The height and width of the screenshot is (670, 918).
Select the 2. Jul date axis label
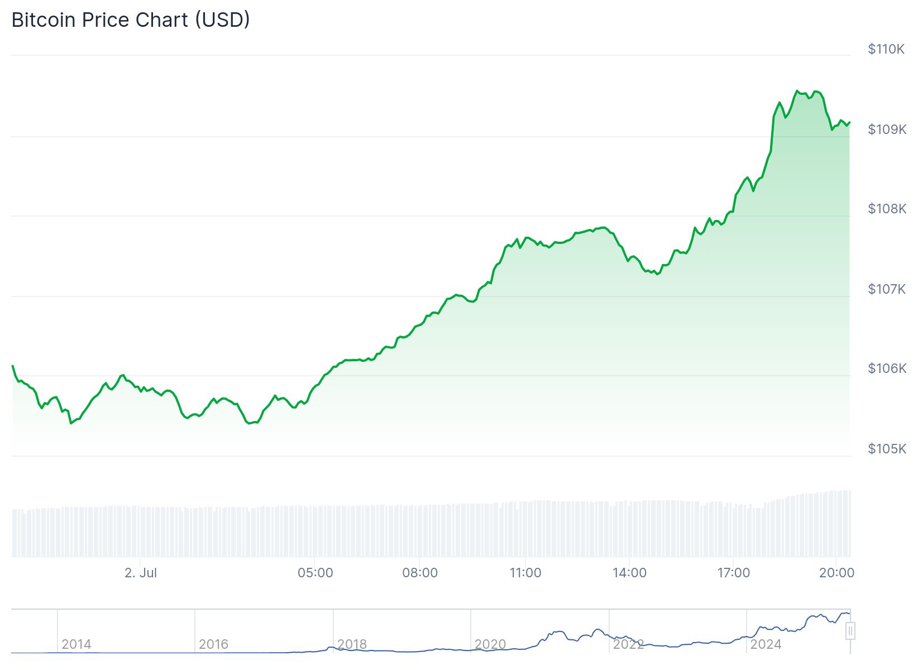(141, 573)
